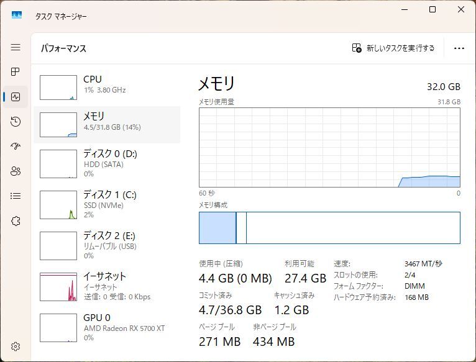View ディスク 2 (E:) USB performance
This screenshot has width=476, height=362.
[107, 245]
